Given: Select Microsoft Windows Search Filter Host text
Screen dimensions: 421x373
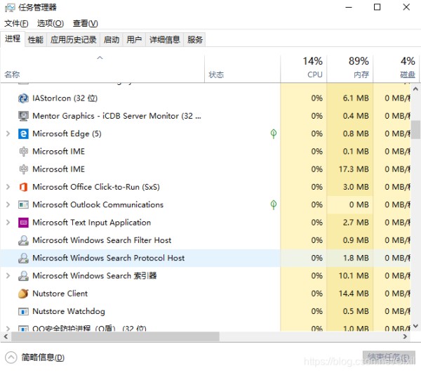Looking at the screenshot, I should pyautogui.click(x=102, y=240).
